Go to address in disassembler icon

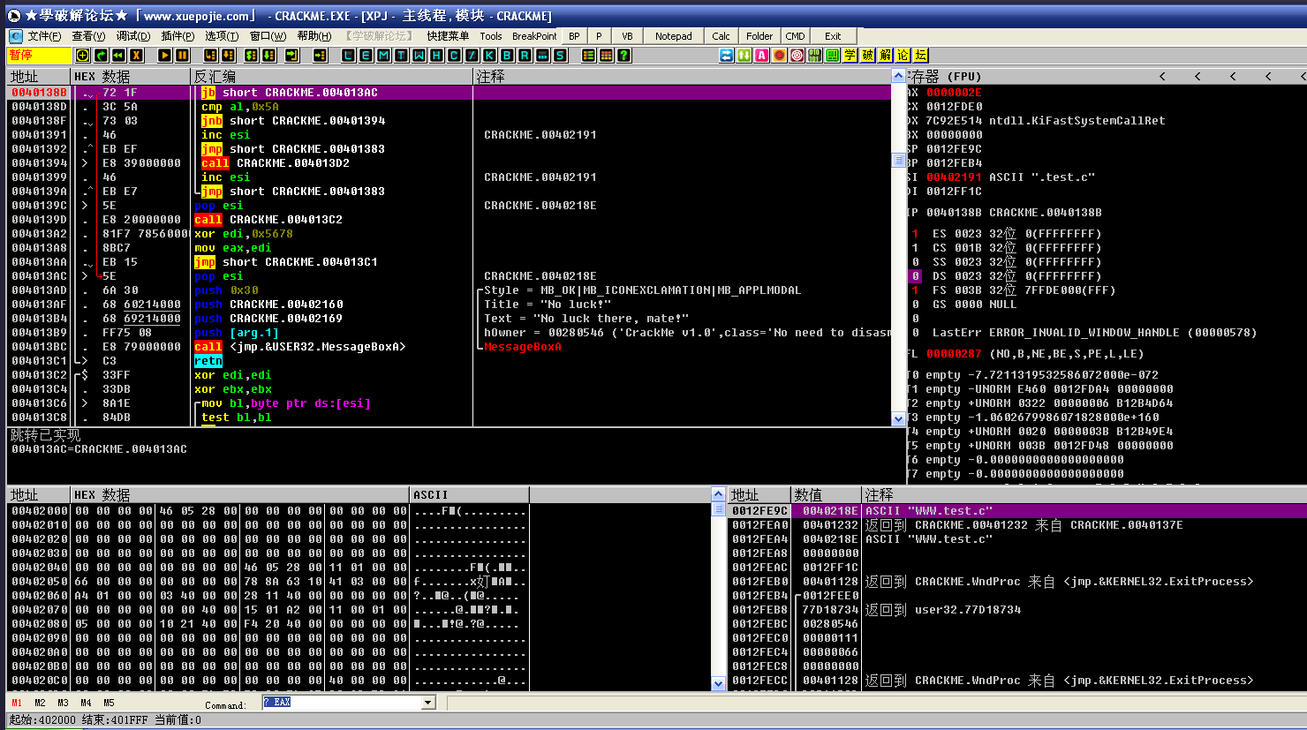[320, 56]
